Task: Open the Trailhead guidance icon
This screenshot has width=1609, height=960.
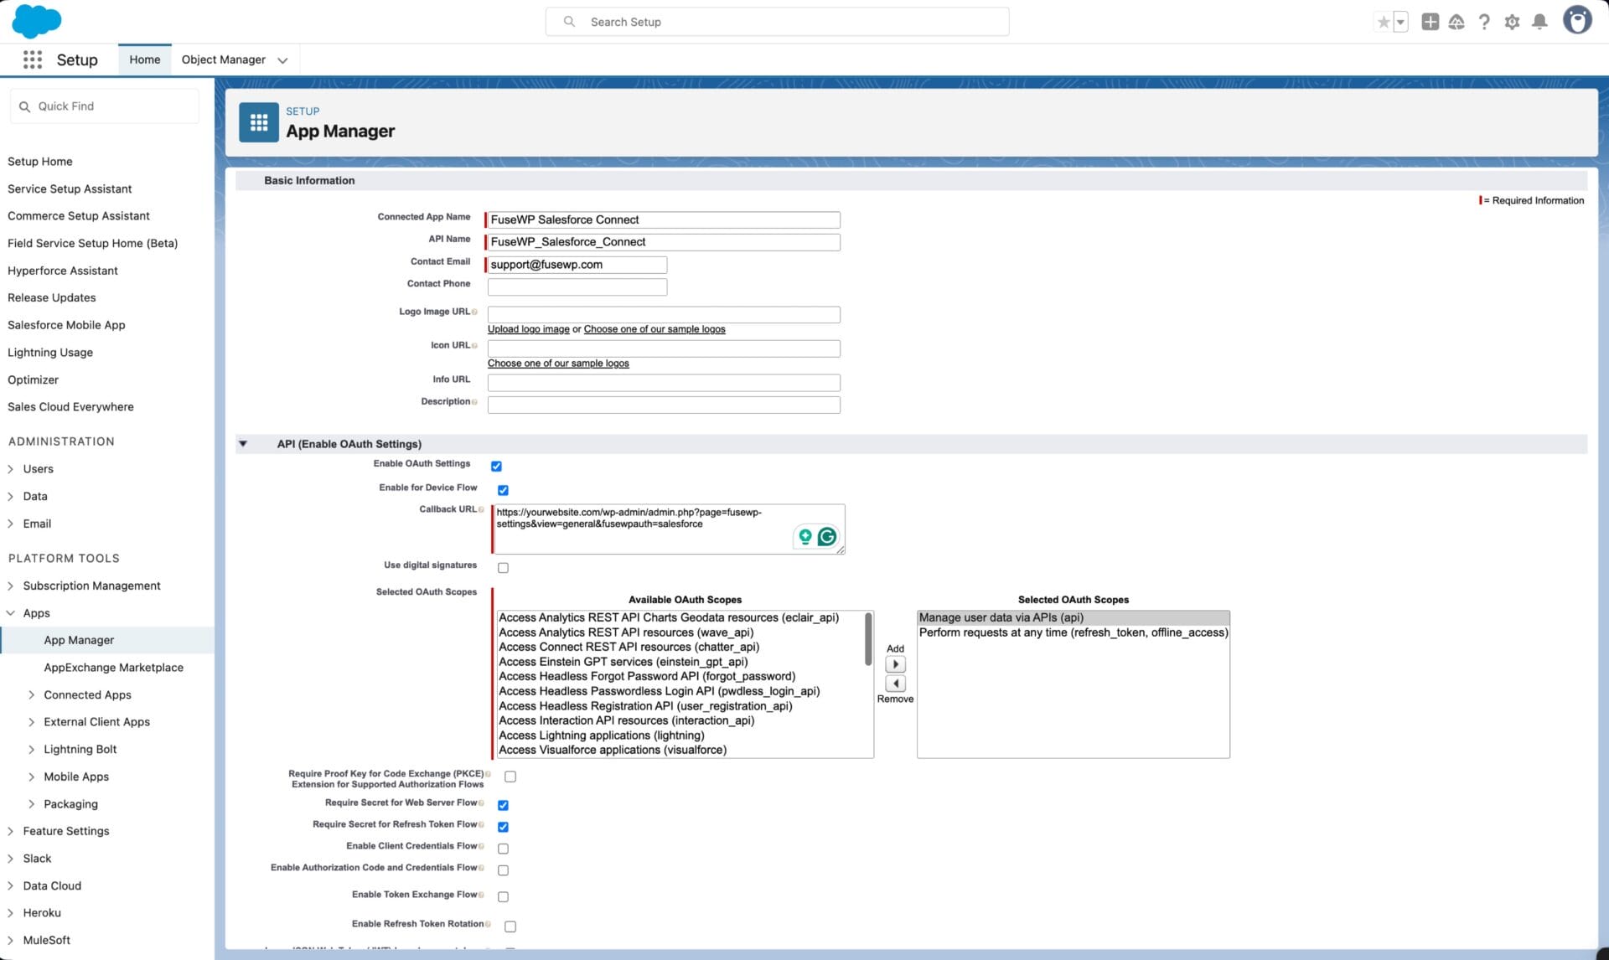Action: (x=1456, y=22)
